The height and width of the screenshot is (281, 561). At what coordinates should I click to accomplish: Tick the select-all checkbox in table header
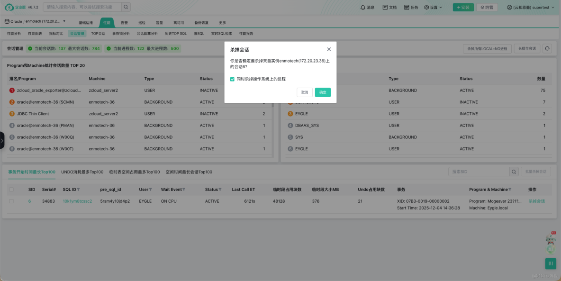pyautogui.click(x=11, y=189)
